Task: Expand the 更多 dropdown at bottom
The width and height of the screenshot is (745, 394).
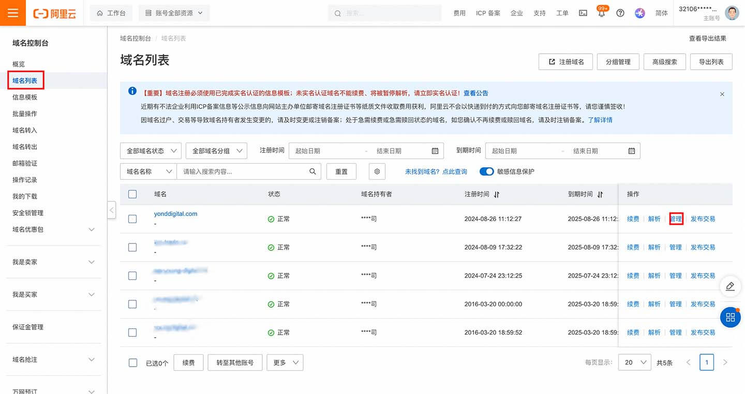Action: pyautogui.click(x=285, y=363)
